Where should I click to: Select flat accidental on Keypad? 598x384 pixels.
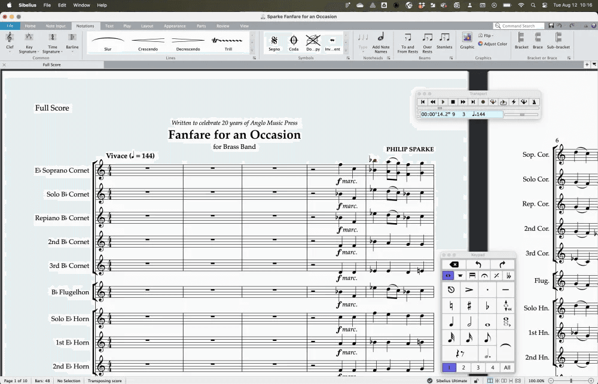point(487,306)
